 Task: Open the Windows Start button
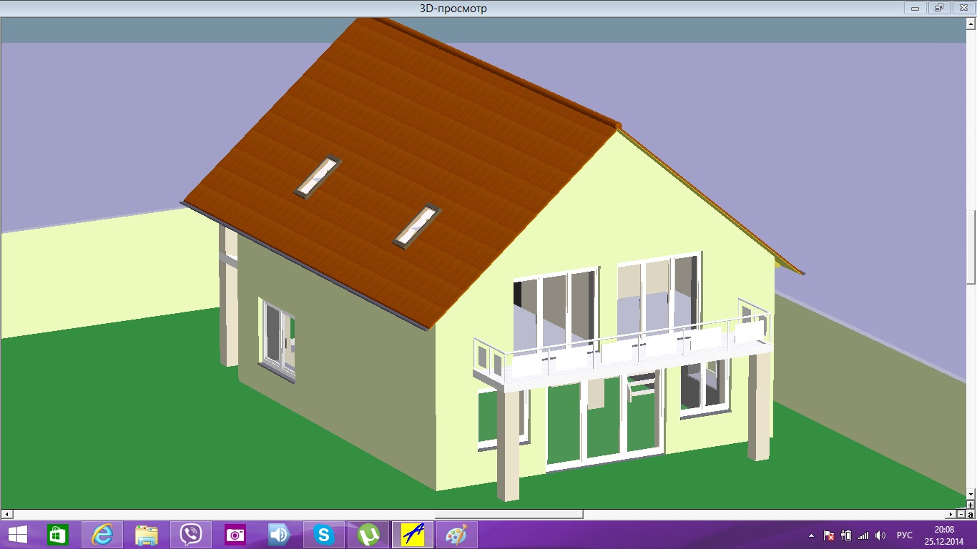(18, 535)
